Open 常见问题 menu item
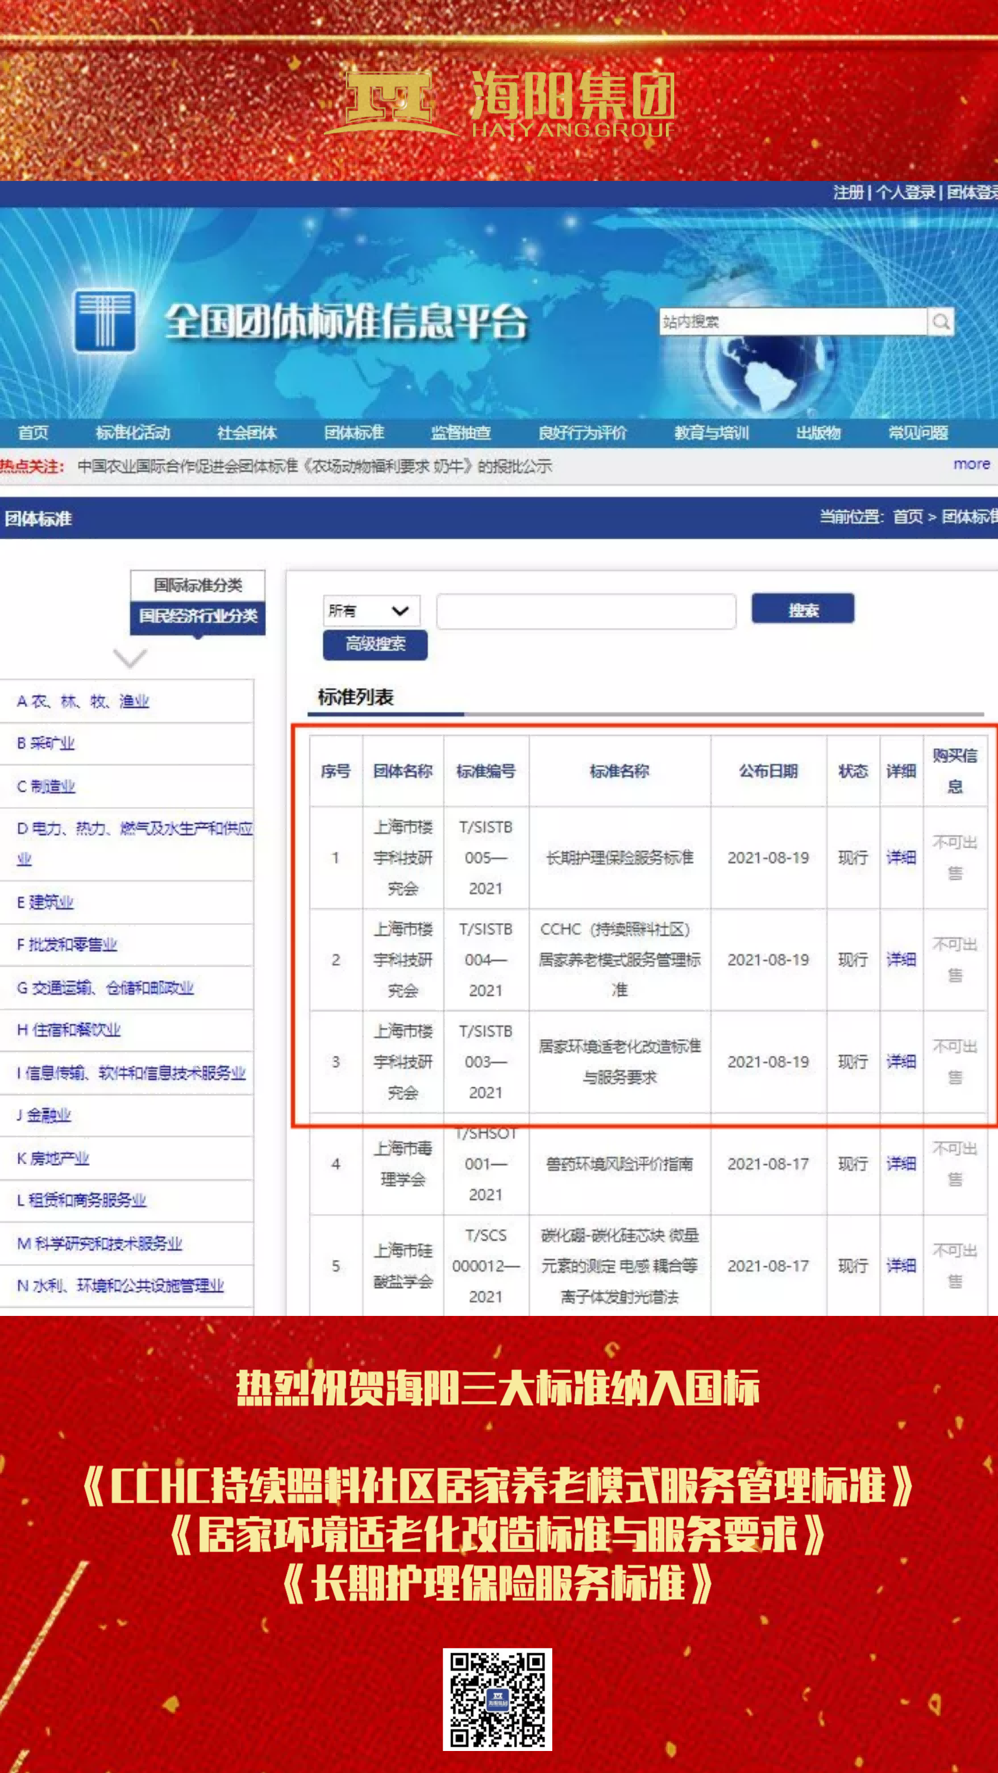Viewport: 998px width, 1773px height. (918, 433)
